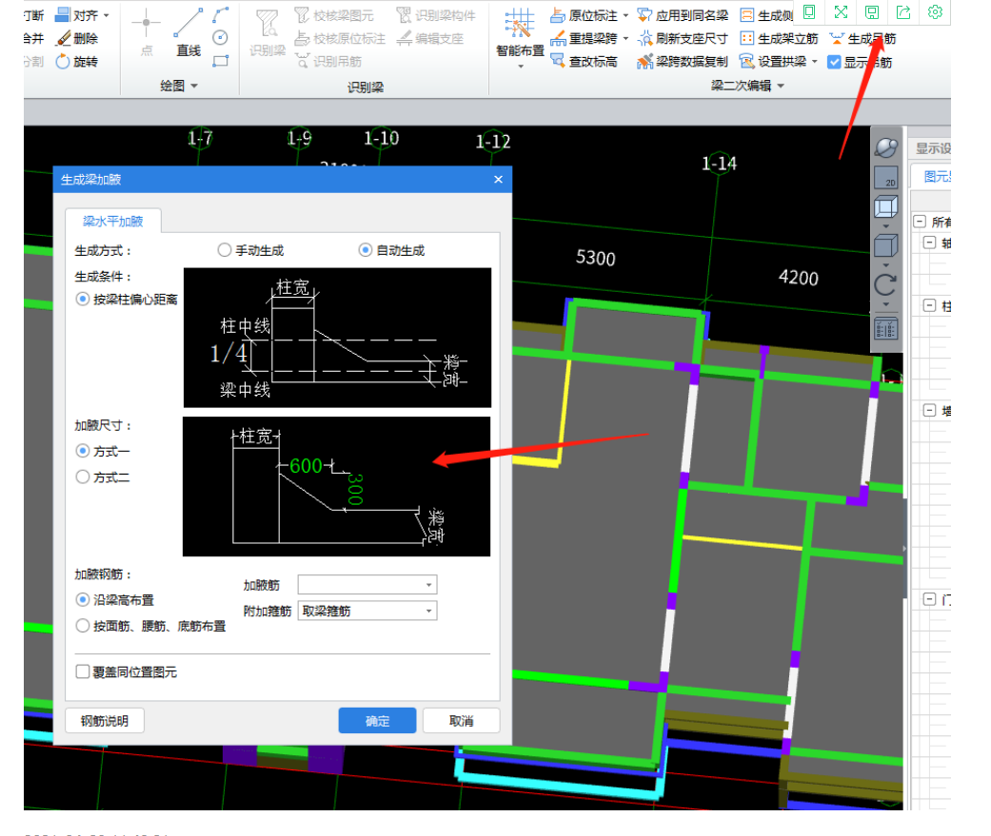Open the 对齐 dropdown arrow

click(107, 15)
